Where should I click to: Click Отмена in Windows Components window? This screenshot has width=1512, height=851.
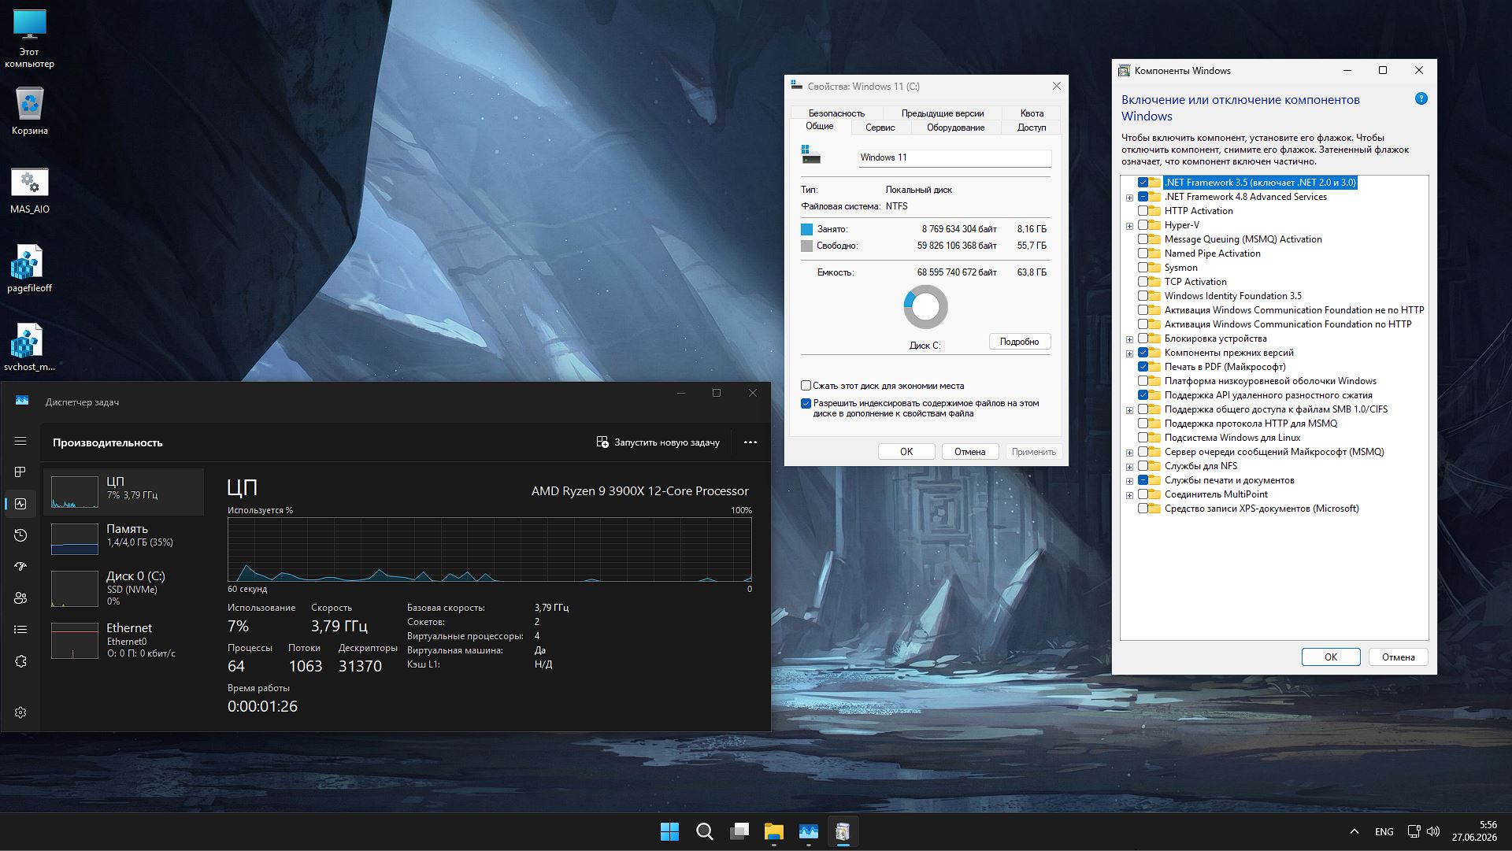click(x=1399, y=657)
